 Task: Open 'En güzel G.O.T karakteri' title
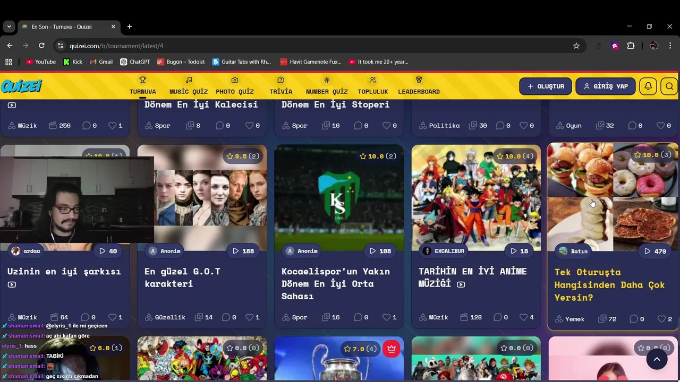pyautogui.click(x=182, y=277)
